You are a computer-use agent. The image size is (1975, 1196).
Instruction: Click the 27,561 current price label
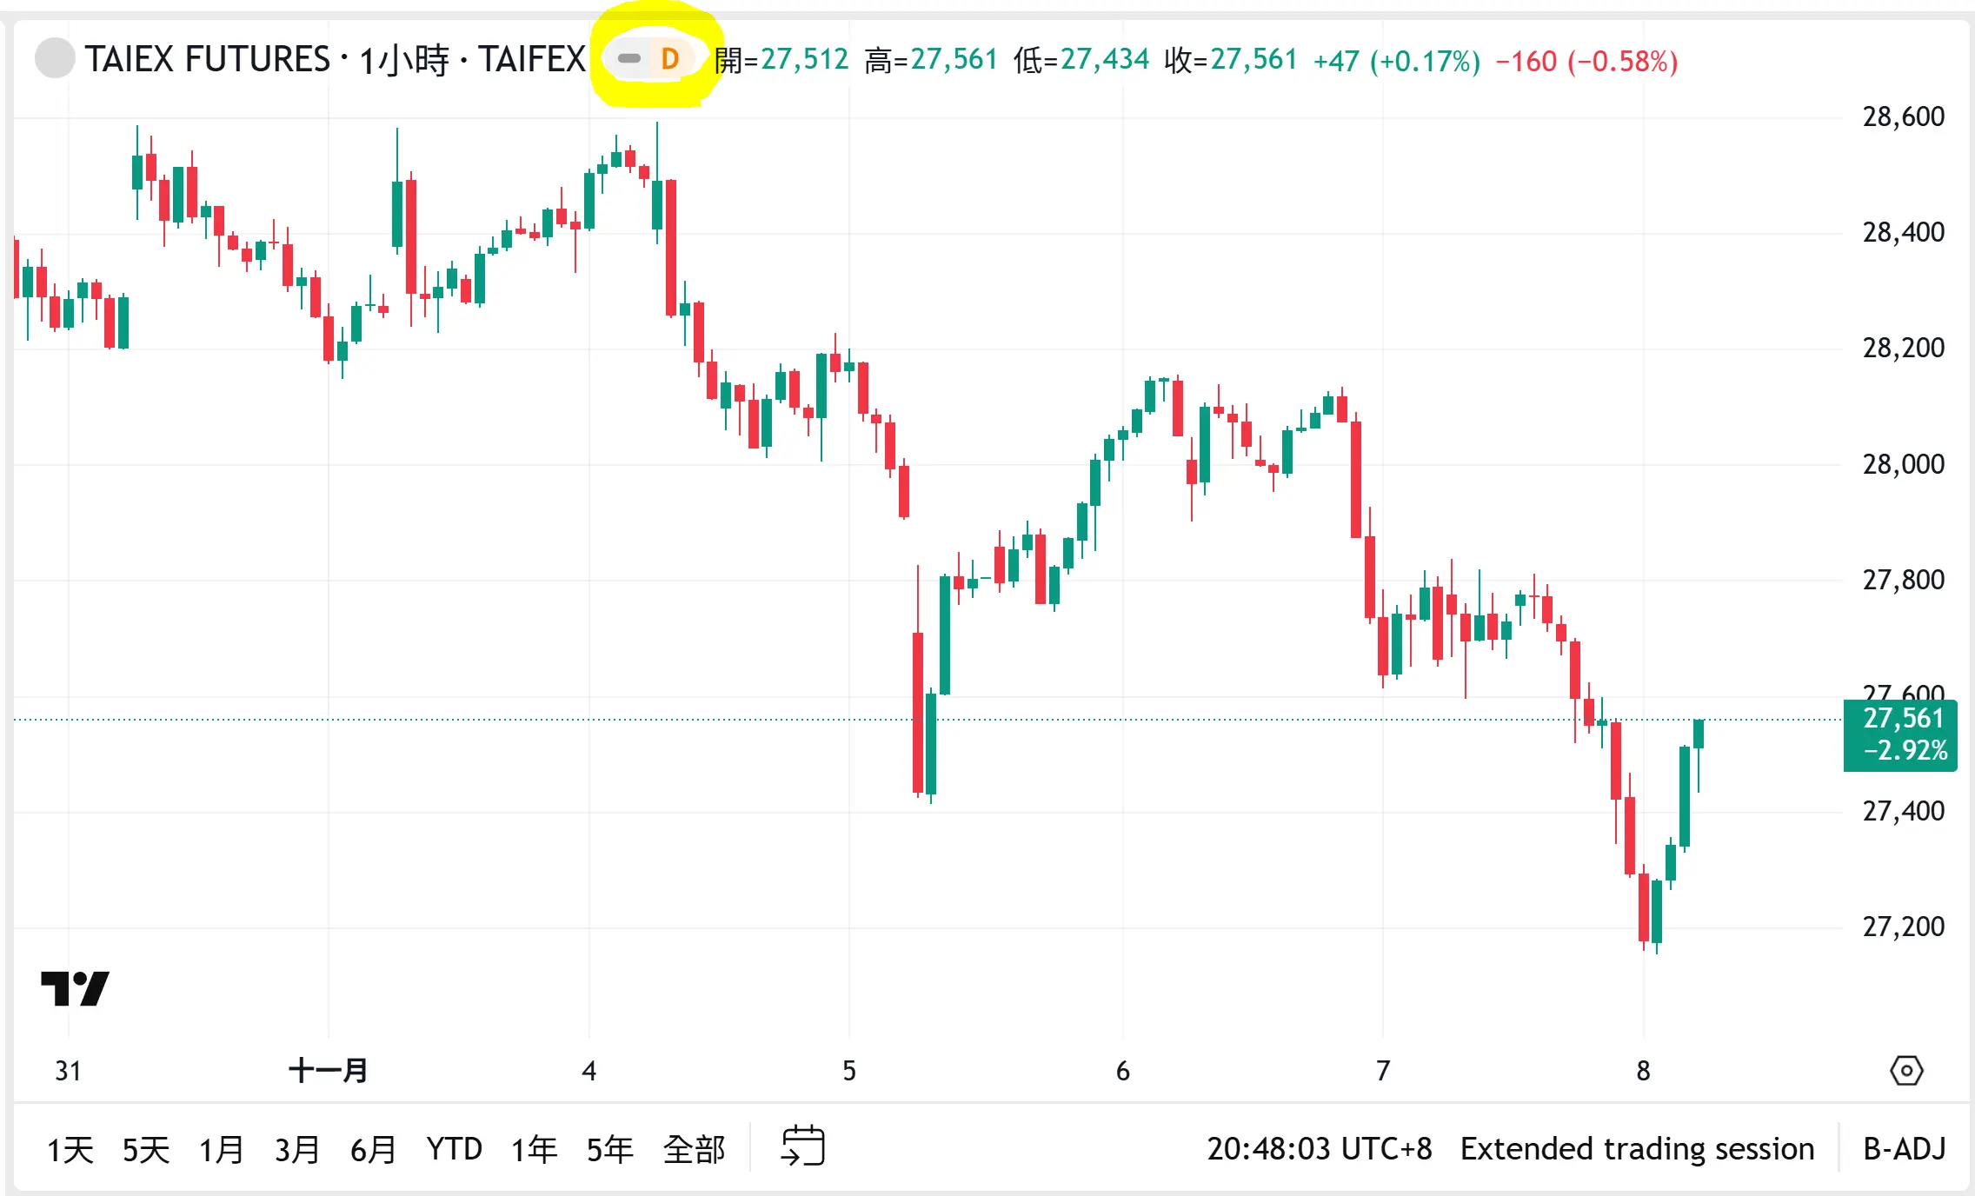point(1902,718)
